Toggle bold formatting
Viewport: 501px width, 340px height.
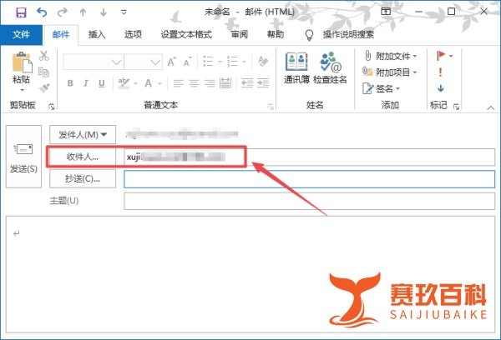click(70, 83)
